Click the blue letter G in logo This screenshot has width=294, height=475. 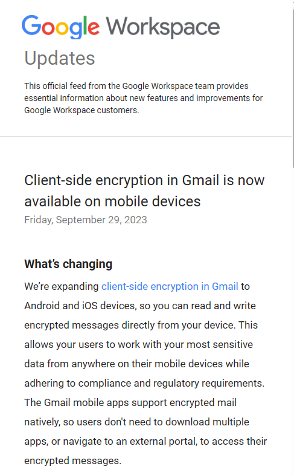point(31,25)
